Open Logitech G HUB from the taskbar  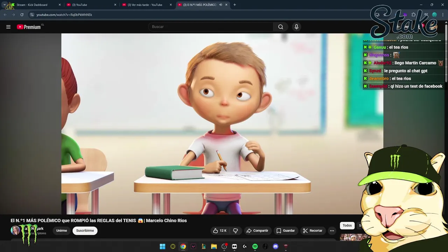(245, 246)
